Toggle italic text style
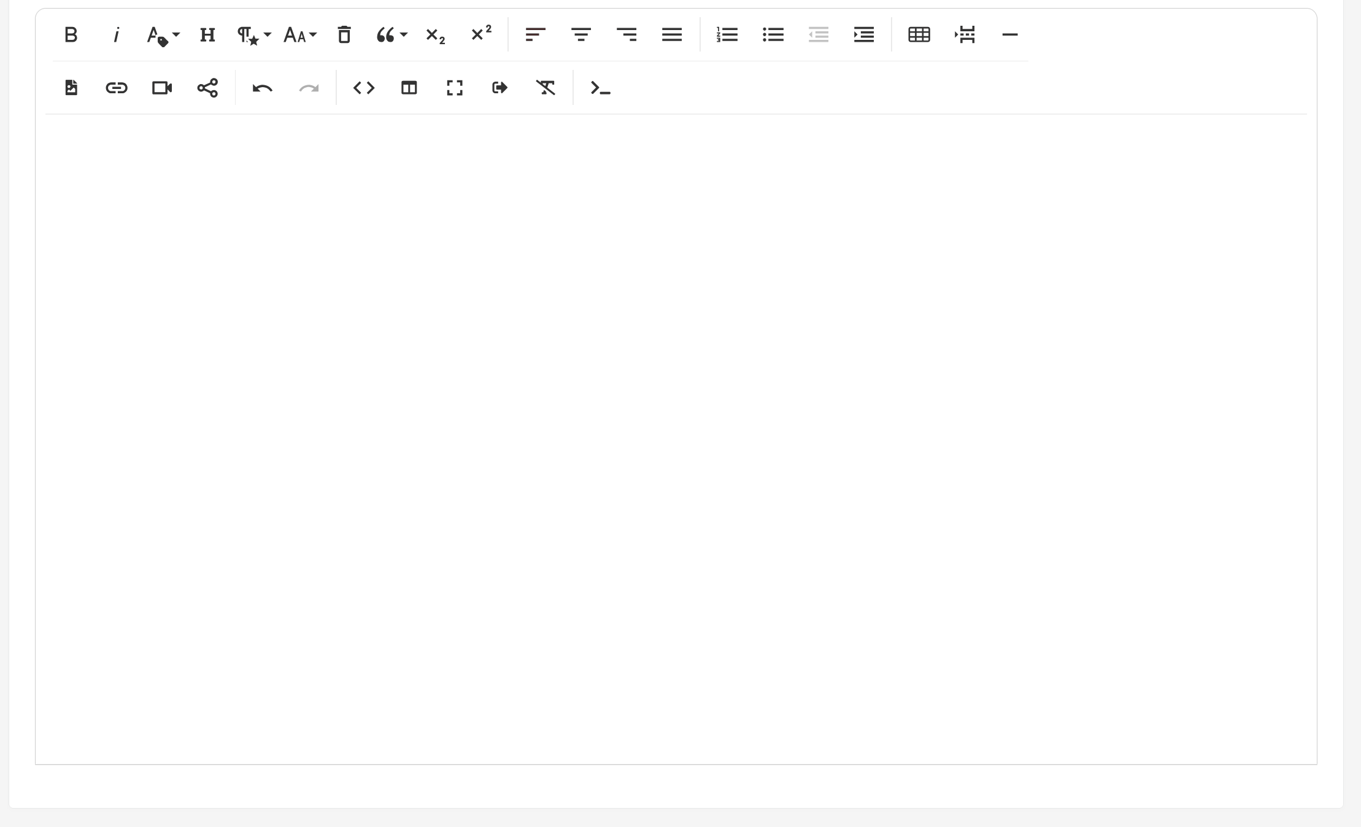 [x=116, y=35]
